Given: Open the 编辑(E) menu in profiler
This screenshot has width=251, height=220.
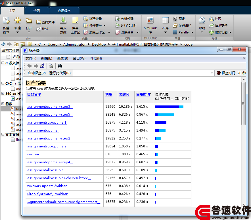Looking at the screenshot, I should (x=47, y=58).
